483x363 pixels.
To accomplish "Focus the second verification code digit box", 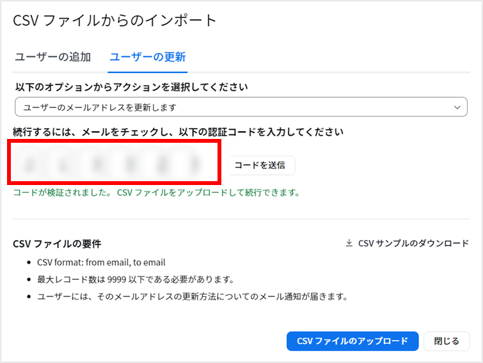I will [x=63, y=164].
